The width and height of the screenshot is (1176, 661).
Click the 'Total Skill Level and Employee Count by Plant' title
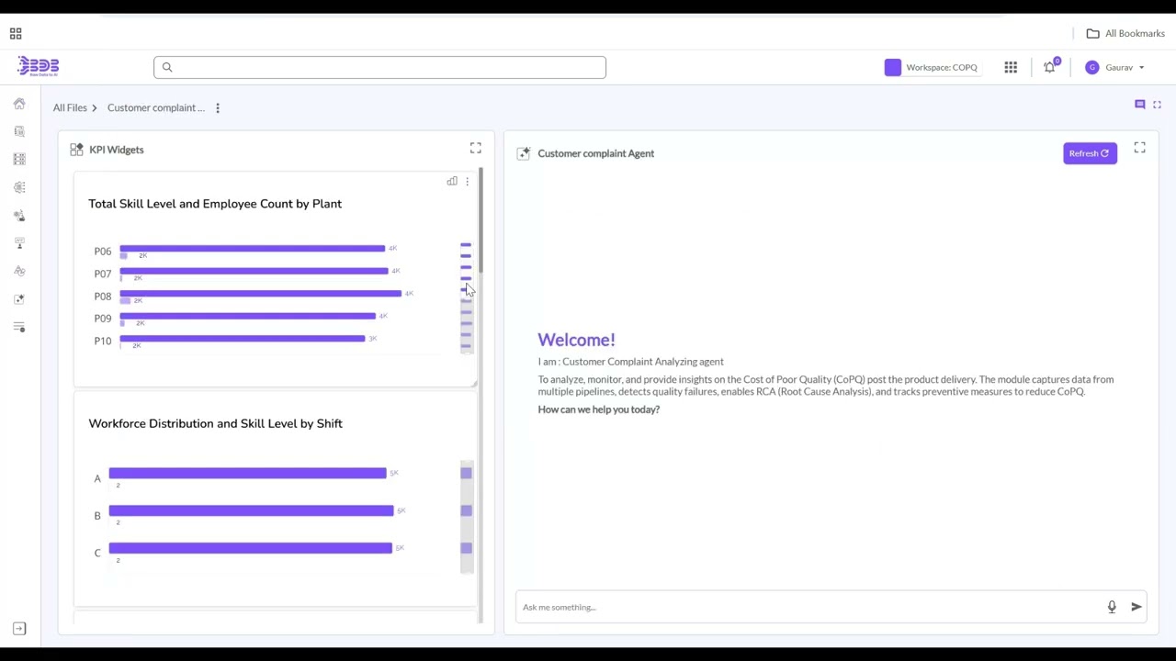tap(215, 204)
